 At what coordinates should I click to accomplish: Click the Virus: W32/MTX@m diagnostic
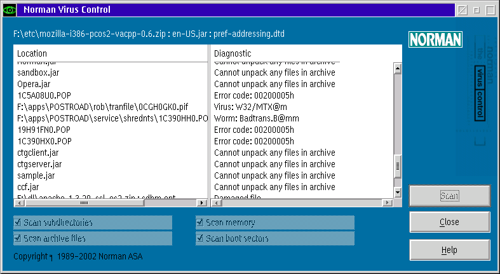(x=251, y=107)
